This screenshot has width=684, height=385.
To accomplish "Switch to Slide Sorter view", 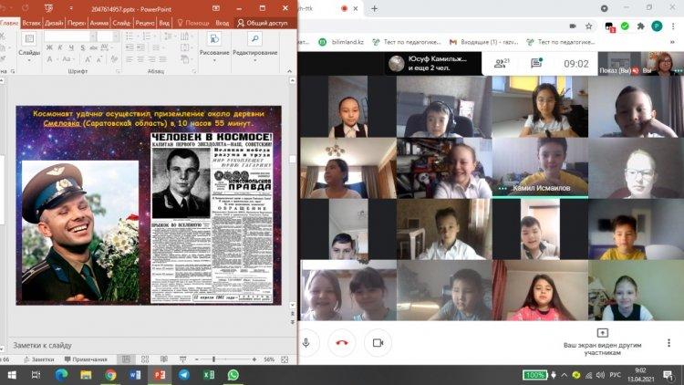I will tap(145, 359).
